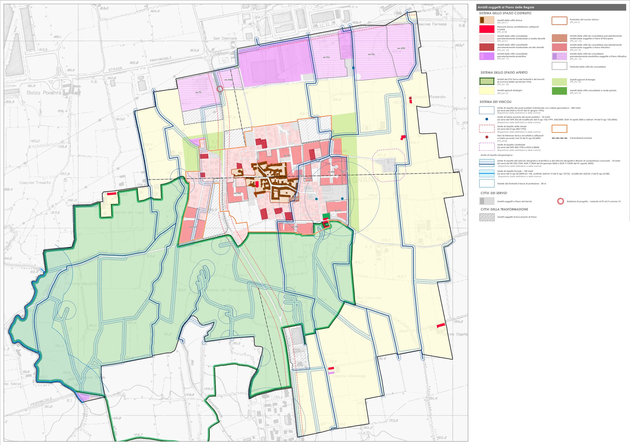Click the ex AT01 label in the purple zone
Image resolution: width=630 pixels, height=445 pixels.
[401, 48]
